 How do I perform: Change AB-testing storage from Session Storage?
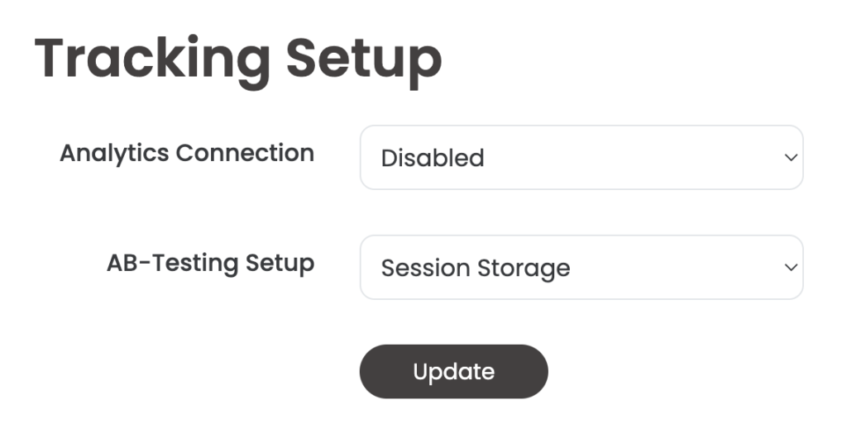(581, 267)
